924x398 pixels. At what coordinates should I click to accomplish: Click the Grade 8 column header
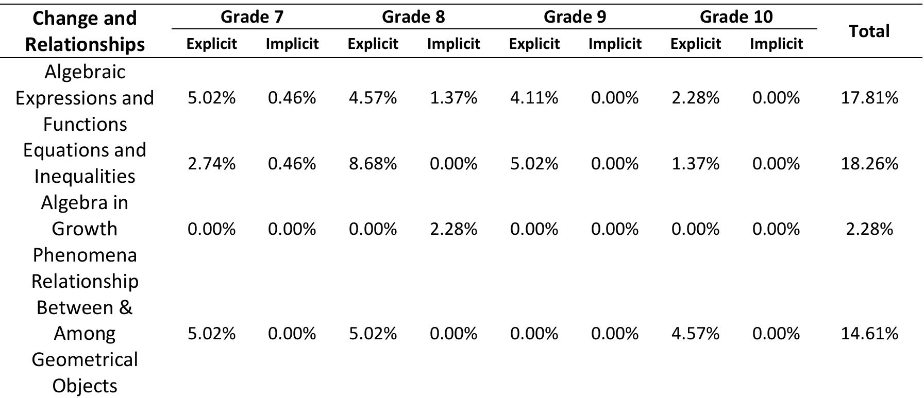(413, 17)
